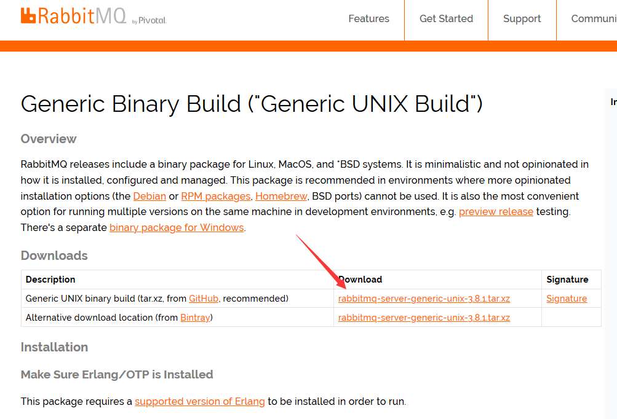Open the supported version of Erlang link

coord(199,401)
